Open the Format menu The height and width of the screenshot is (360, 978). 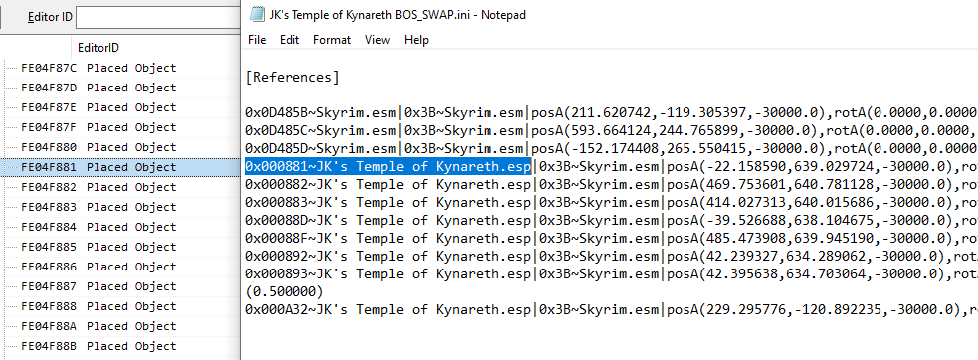pyautogui.click(x=332, y=40)
